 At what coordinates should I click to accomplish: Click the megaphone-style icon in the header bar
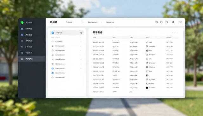(x=173, y=22)
